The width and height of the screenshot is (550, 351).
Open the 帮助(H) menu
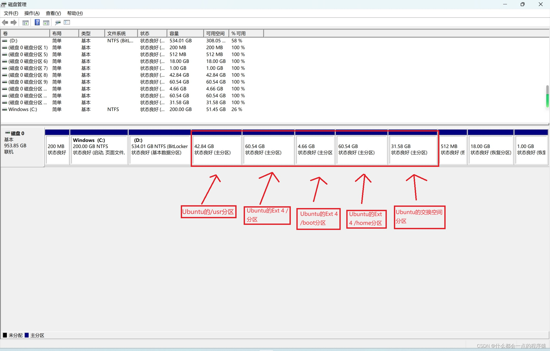75,13
